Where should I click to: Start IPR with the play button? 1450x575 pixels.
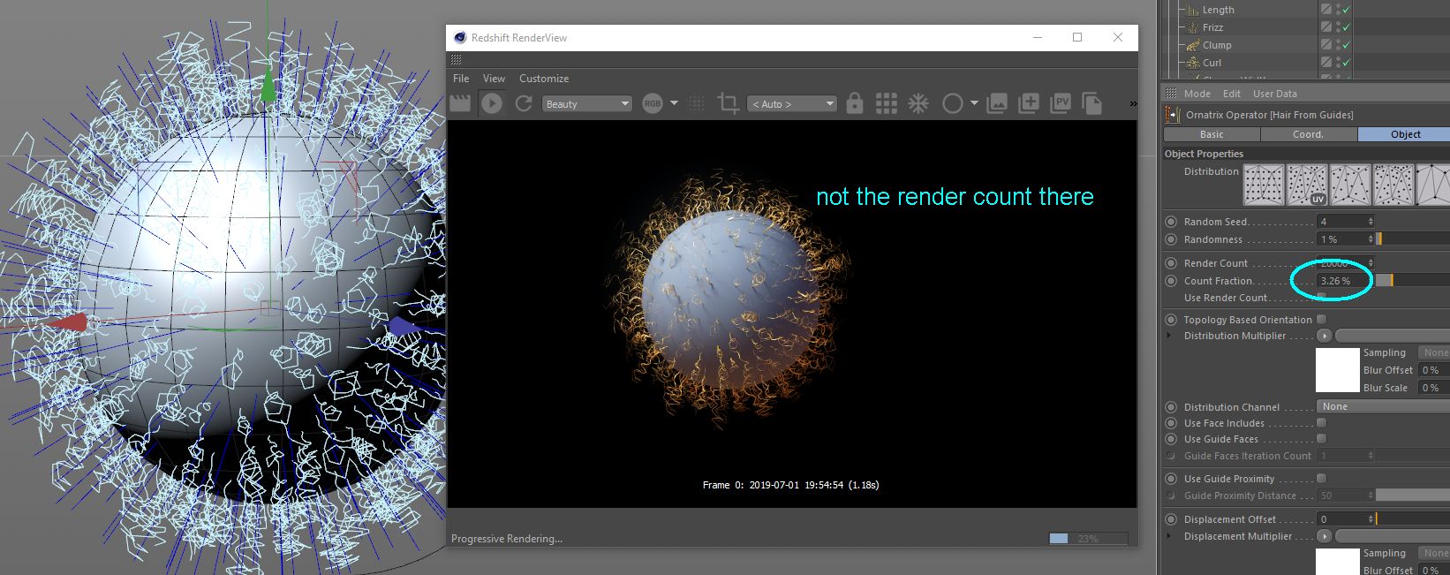(x=492, y=103)
